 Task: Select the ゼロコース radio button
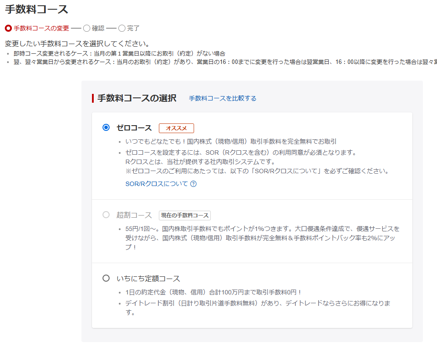tap(106, 127)
